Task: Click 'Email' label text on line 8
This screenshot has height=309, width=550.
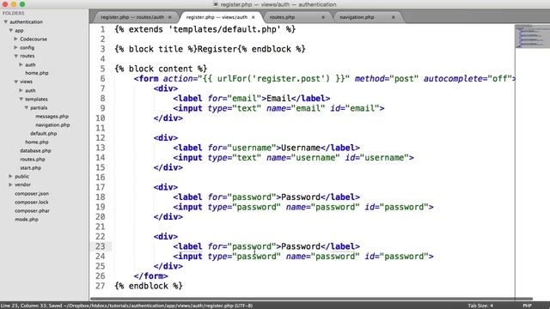Action: [278, 99]
